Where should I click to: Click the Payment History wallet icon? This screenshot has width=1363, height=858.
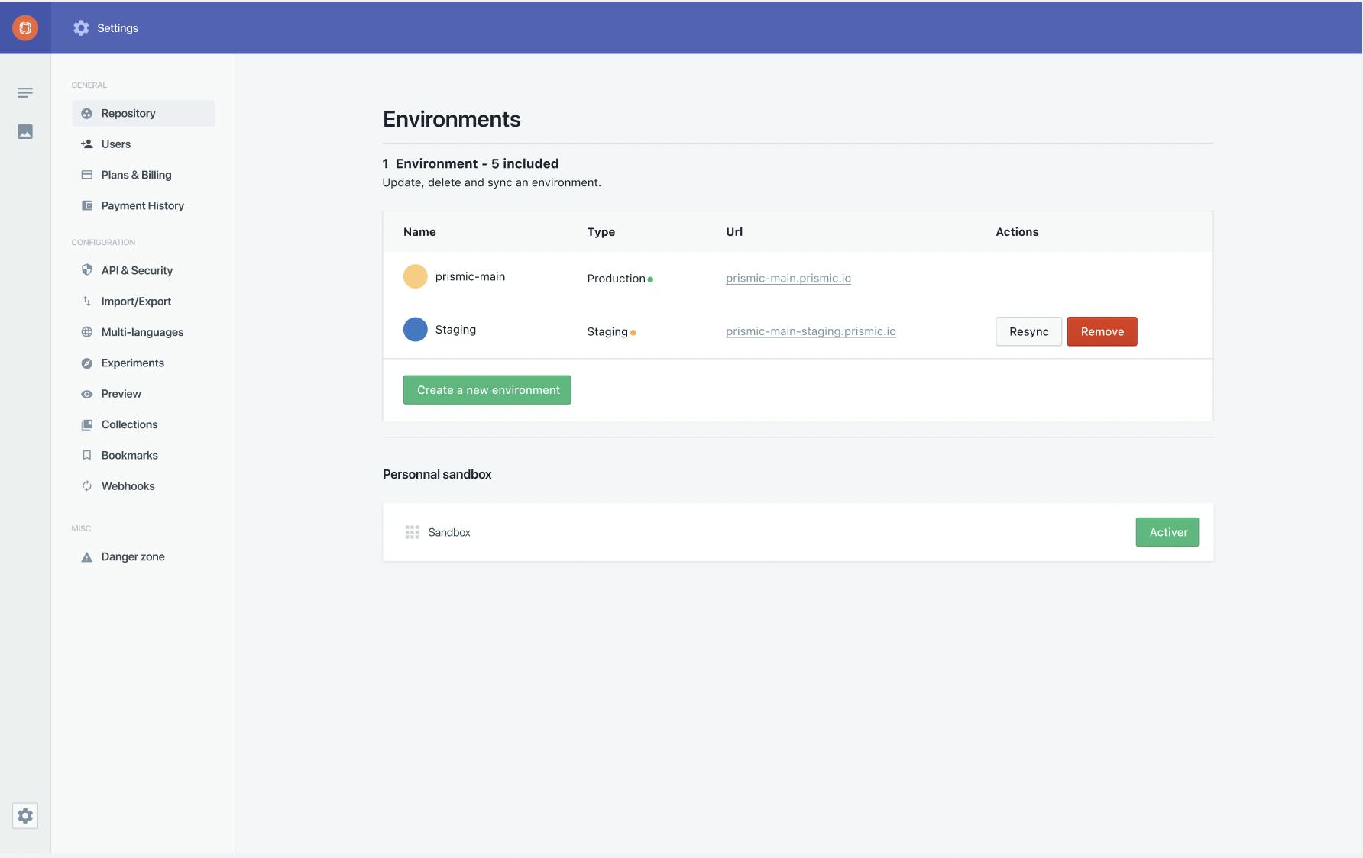[x=87, y=206]
